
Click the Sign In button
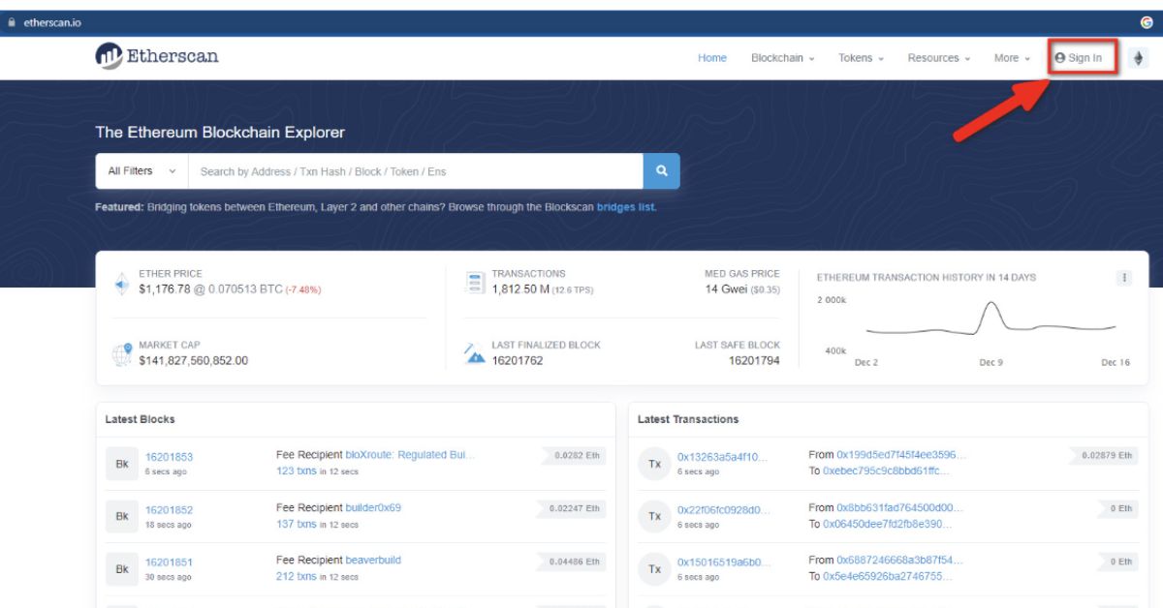(1079, 58)
